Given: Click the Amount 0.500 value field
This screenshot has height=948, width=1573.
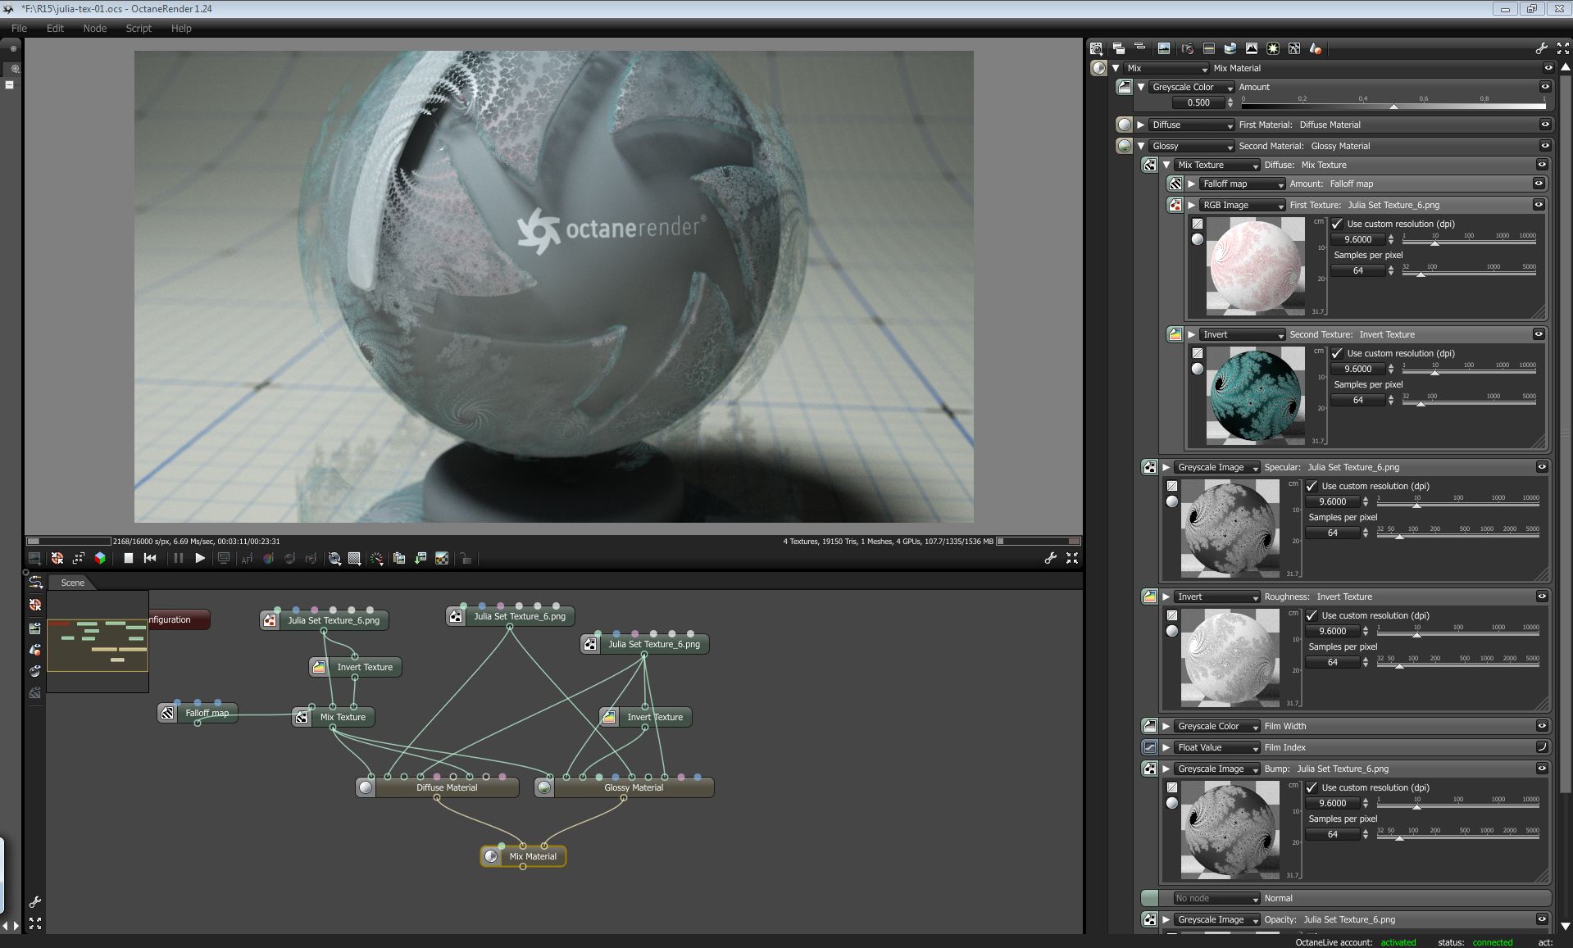Looking at the screenshot, I should tap(1198, 102).
